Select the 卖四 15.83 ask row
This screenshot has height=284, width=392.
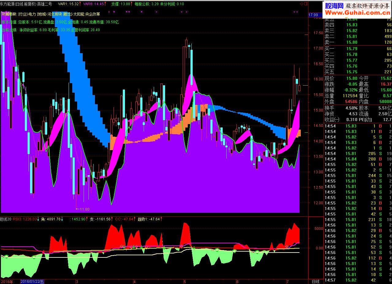358,25
